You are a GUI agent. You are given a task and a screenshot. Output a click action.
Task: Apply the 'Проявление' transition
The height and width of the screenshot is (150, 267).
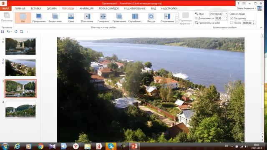click(119, 18)
